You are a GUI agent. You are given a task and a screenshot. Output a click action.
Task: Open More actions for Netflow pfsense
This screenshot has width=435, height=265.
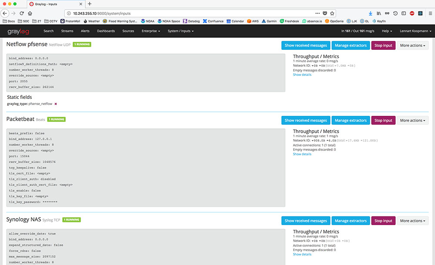tap(412, 46)
